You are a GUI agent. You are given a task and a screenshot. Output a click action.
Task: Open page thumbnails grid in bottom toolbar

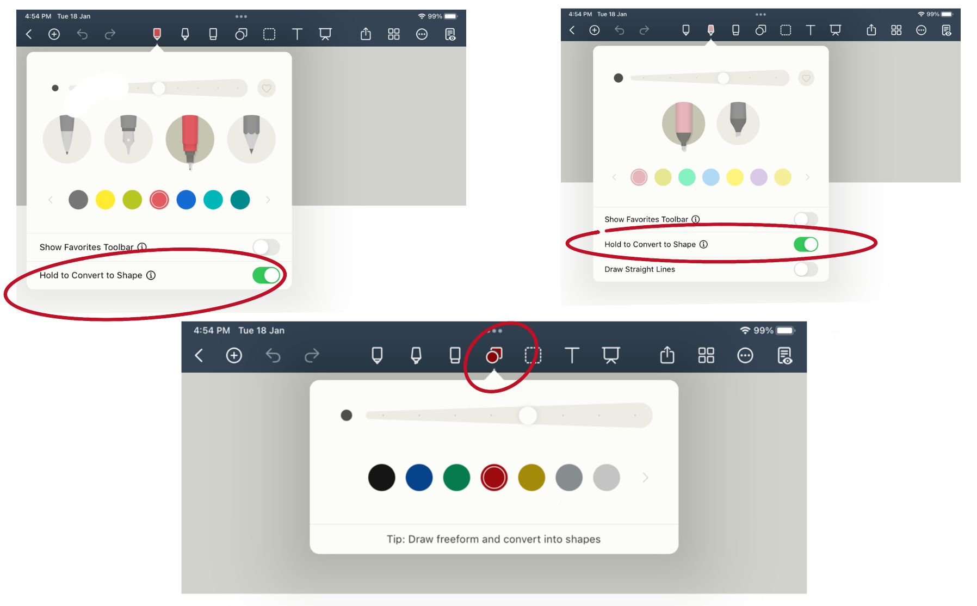tap(706, 355)
